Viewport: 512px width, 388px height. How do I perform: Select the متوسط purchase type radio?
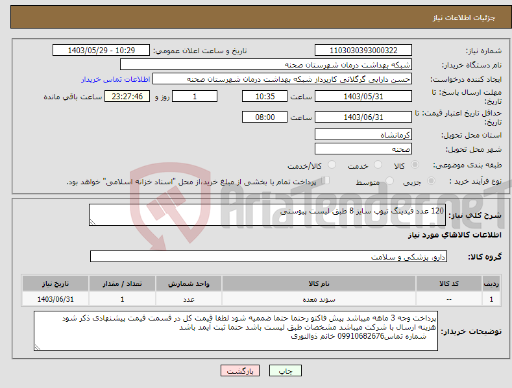(389, 180)
